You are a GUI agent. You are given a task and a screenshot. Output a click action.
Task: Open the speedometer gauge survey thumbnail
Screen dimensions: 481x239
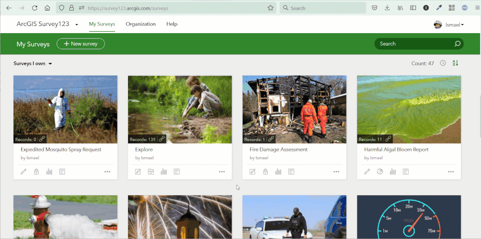point(409,217)
